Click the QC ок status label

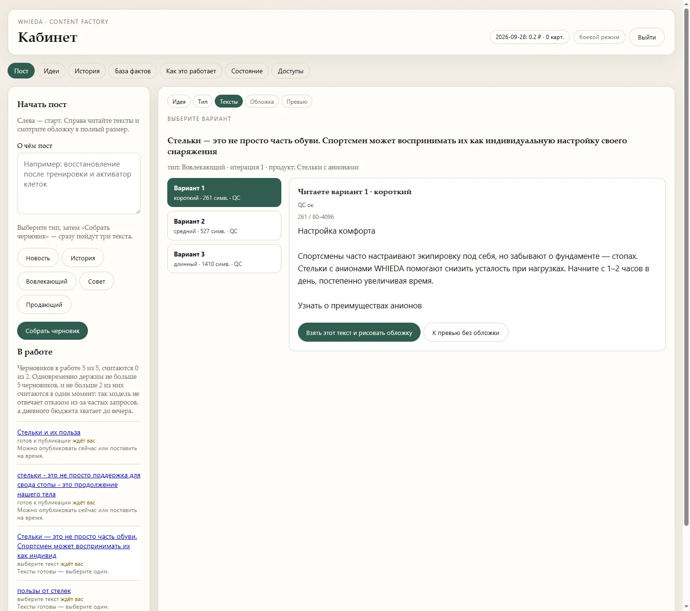pyautogui.click(x=306, y=205)
